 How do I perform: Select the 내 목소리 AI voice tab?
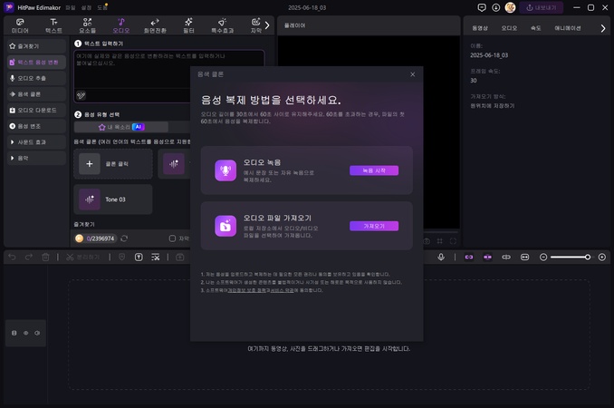[121, 127]
